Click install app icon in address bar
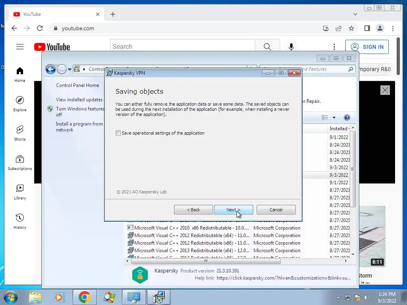This screenshot has height=305, width=407. 326,28
